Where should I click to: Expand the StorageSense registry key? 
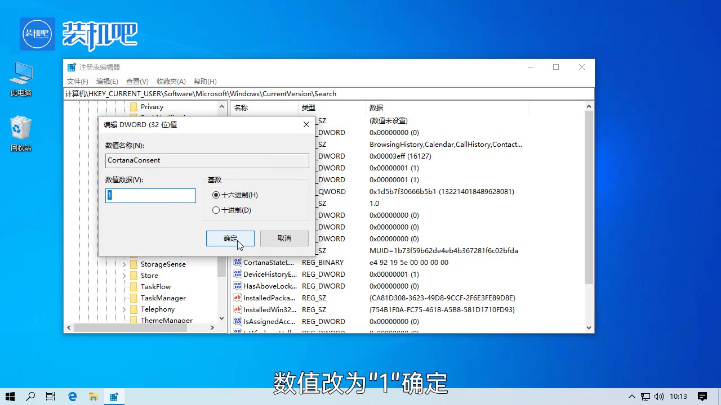coord(124,264)
